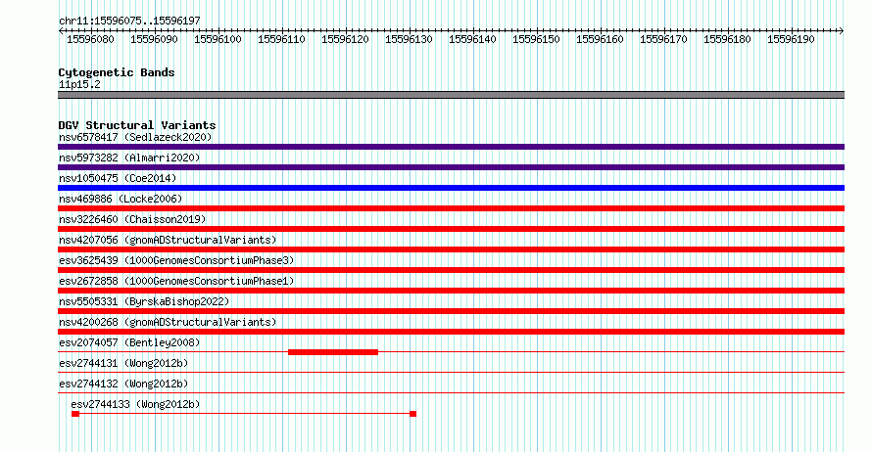The height and width of the screenshot is (452, 872).
Task: Click the gray 11p15.2 cytogenetic band bar
Action: 451,95
